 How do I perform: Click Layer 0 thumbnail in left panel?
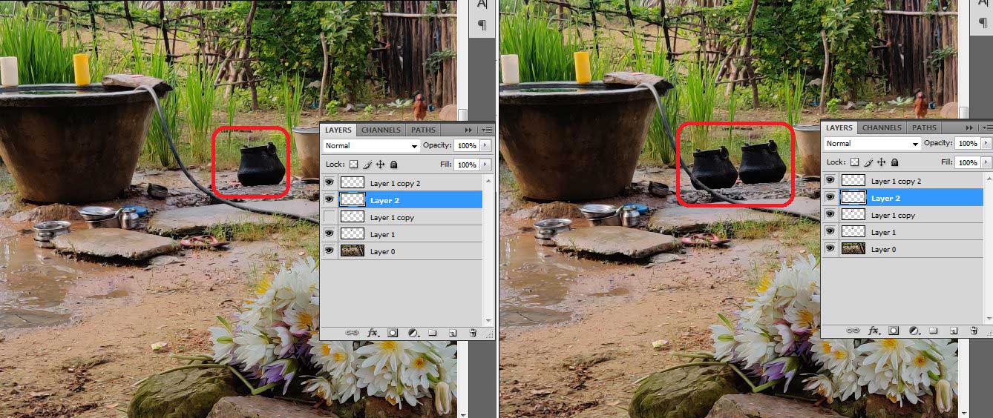pyautogui.click(x=353, y=251)
